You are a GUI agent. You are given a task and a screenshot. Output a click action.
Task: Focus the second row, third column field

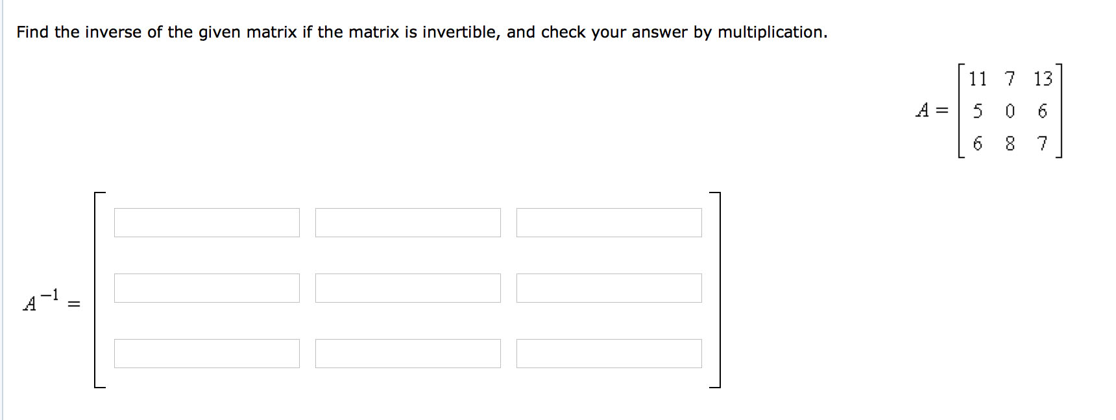(609, 288)
